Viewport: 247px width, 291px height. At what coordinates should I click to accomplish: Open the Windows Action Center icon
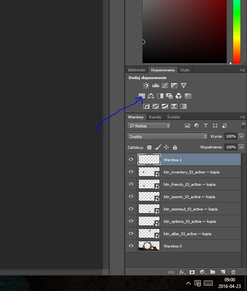[x=198, y=283]
